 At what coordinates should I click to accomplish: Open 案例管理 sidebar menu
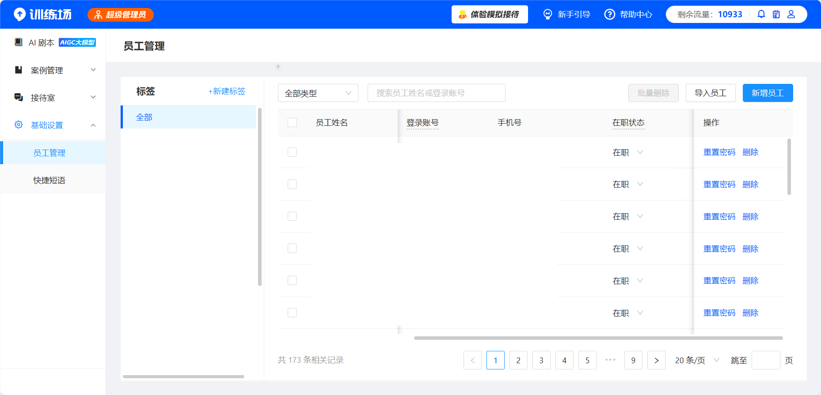[x=53, y=70]
